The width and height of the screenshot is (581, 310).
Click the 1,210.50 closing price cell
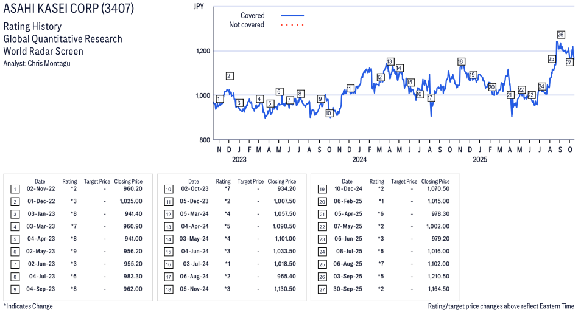[435, 277]
